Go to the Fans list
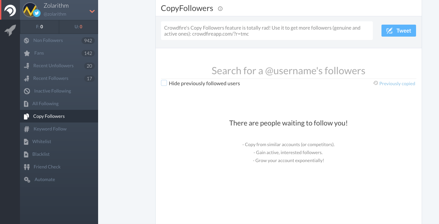 pyautogui.click(x=59, y=53)
